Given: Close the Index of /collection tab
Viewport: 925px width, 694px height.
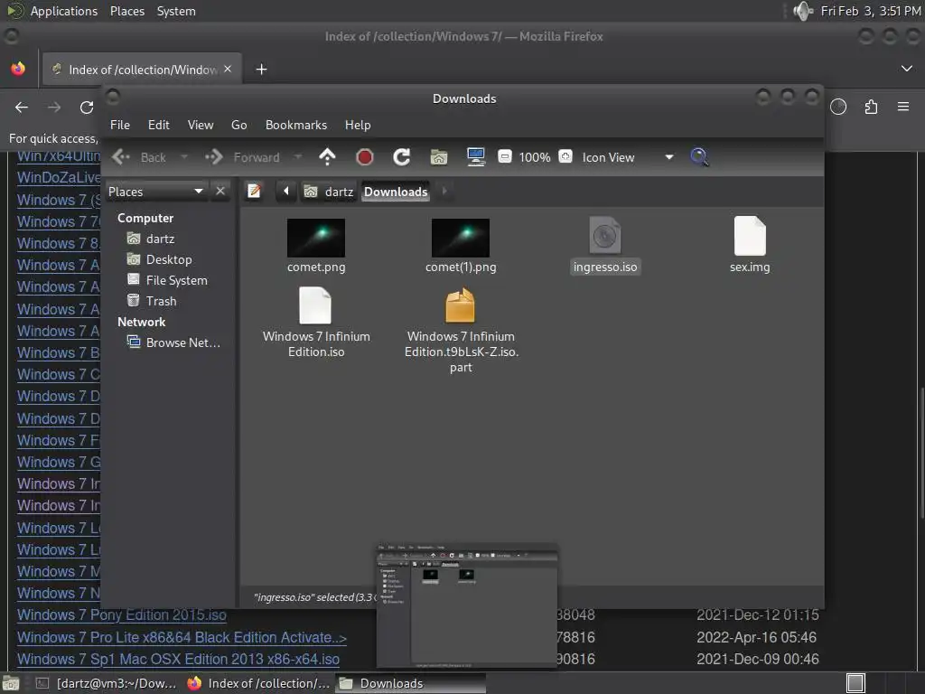Looking at the screenshot, I should 228,69.
